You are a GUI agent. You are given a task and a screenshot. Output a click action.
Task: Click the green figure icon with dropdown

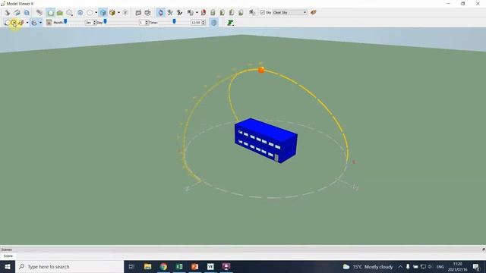(230, 23)
